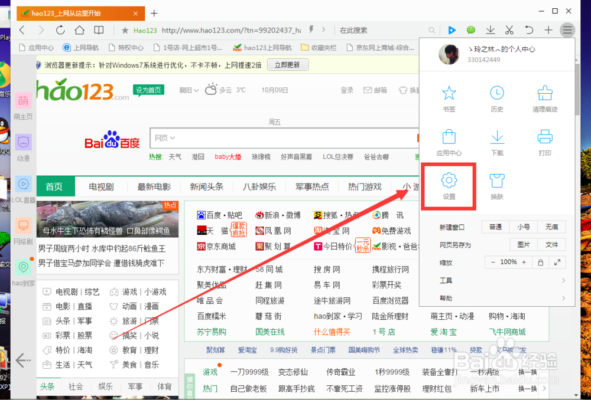The height and width of the screenshot is (400, 591).
Task: Save web page as File (文件)
Action: (551, 245)
